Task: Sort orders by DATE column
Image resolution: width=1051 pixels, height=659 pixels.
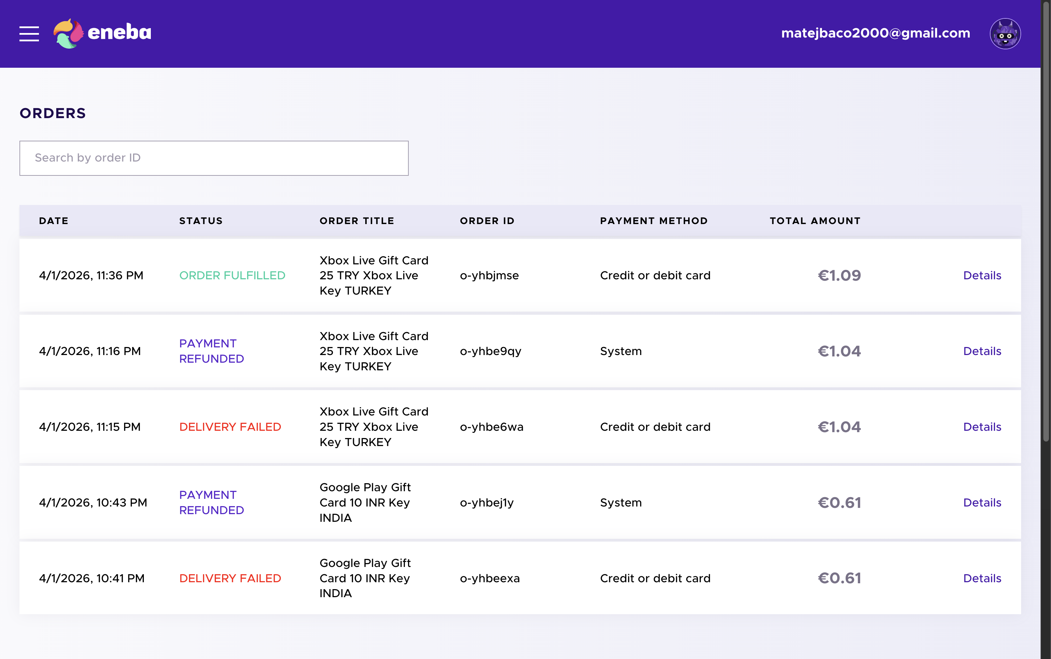Action: 53,221
